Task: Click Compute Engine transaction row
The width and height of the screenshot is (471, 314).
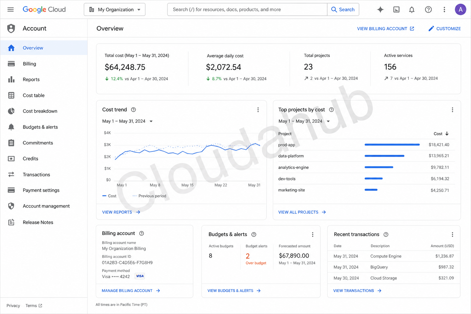Action: coord(394,256)
